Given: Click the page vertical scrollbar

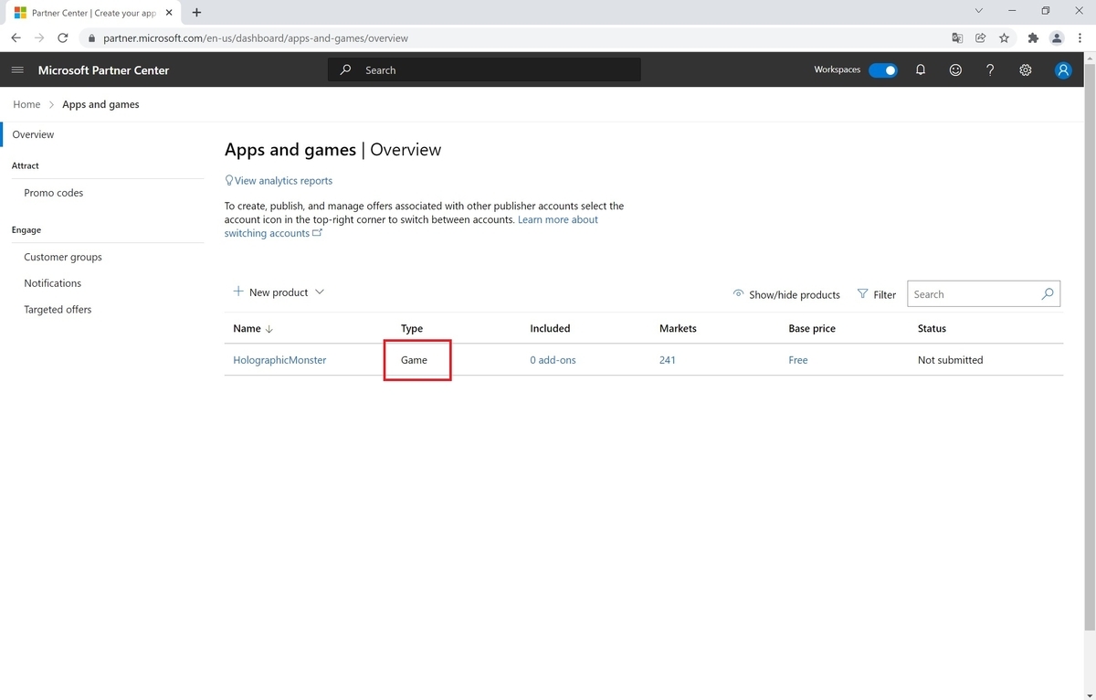Looking at the screenshot, I should click(1090, 347).
